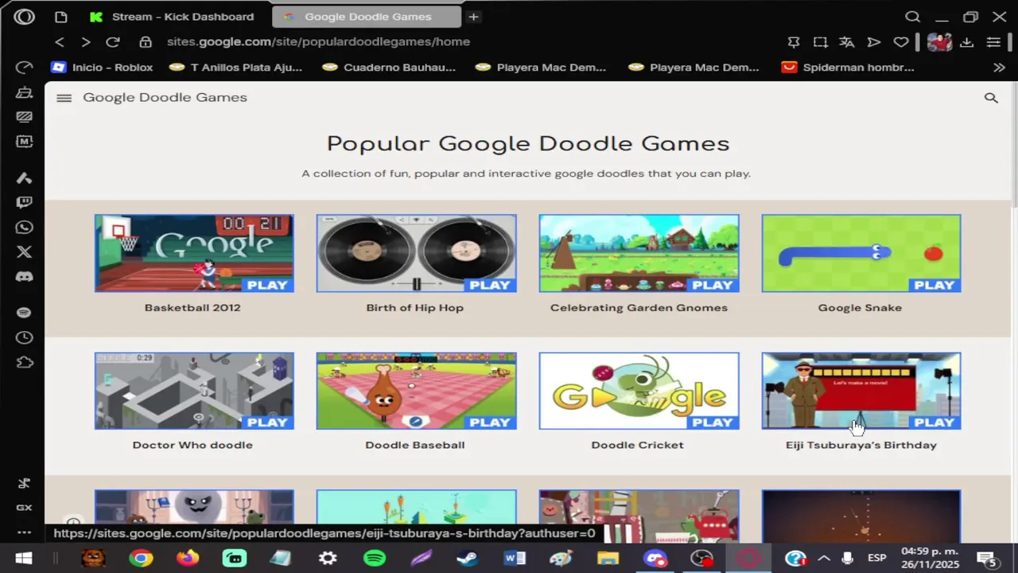The width and height of the screenshot is (1018, 573).
Task: Play the Birth of Hip Hop thumbnail
Action: [416, 253]
